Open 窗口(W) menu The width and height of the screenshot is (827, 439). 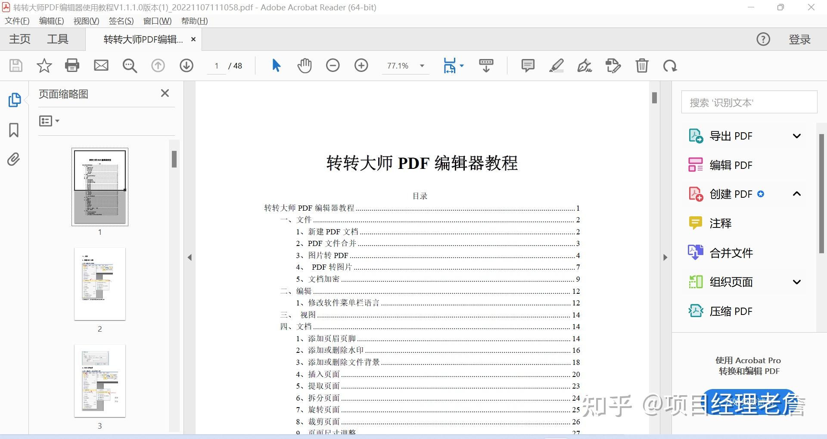[x=157, y=21]
